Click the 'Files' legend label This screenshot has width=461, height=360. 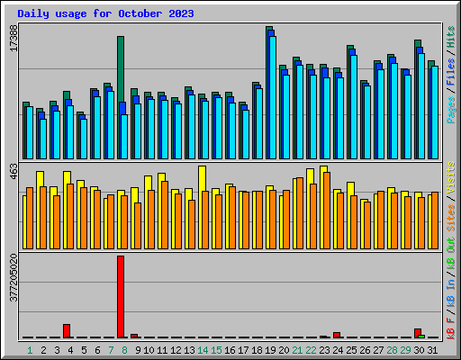pyautogui.click(x=451, y=72)
